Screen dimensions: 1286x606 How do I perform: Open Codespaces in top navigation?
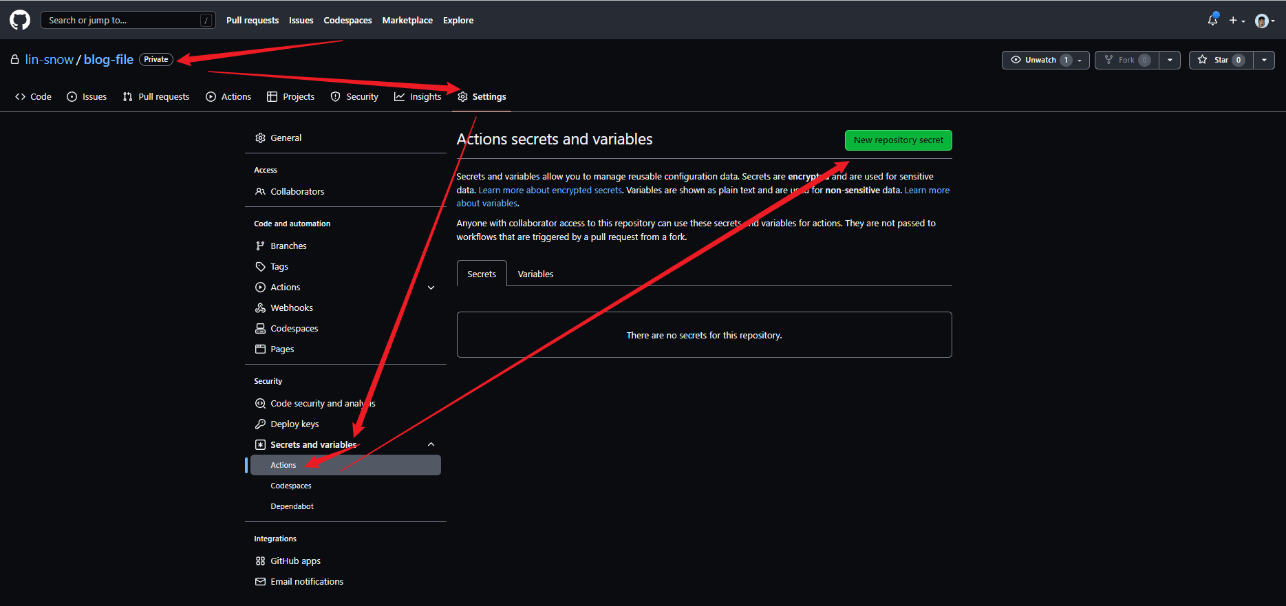click(x=347, y=20)
